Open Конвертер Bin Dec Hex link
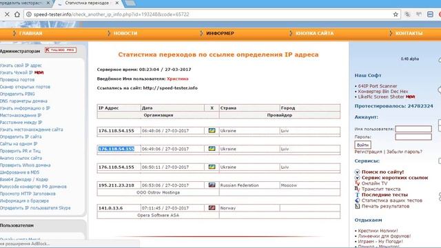 tap(383, 92)
